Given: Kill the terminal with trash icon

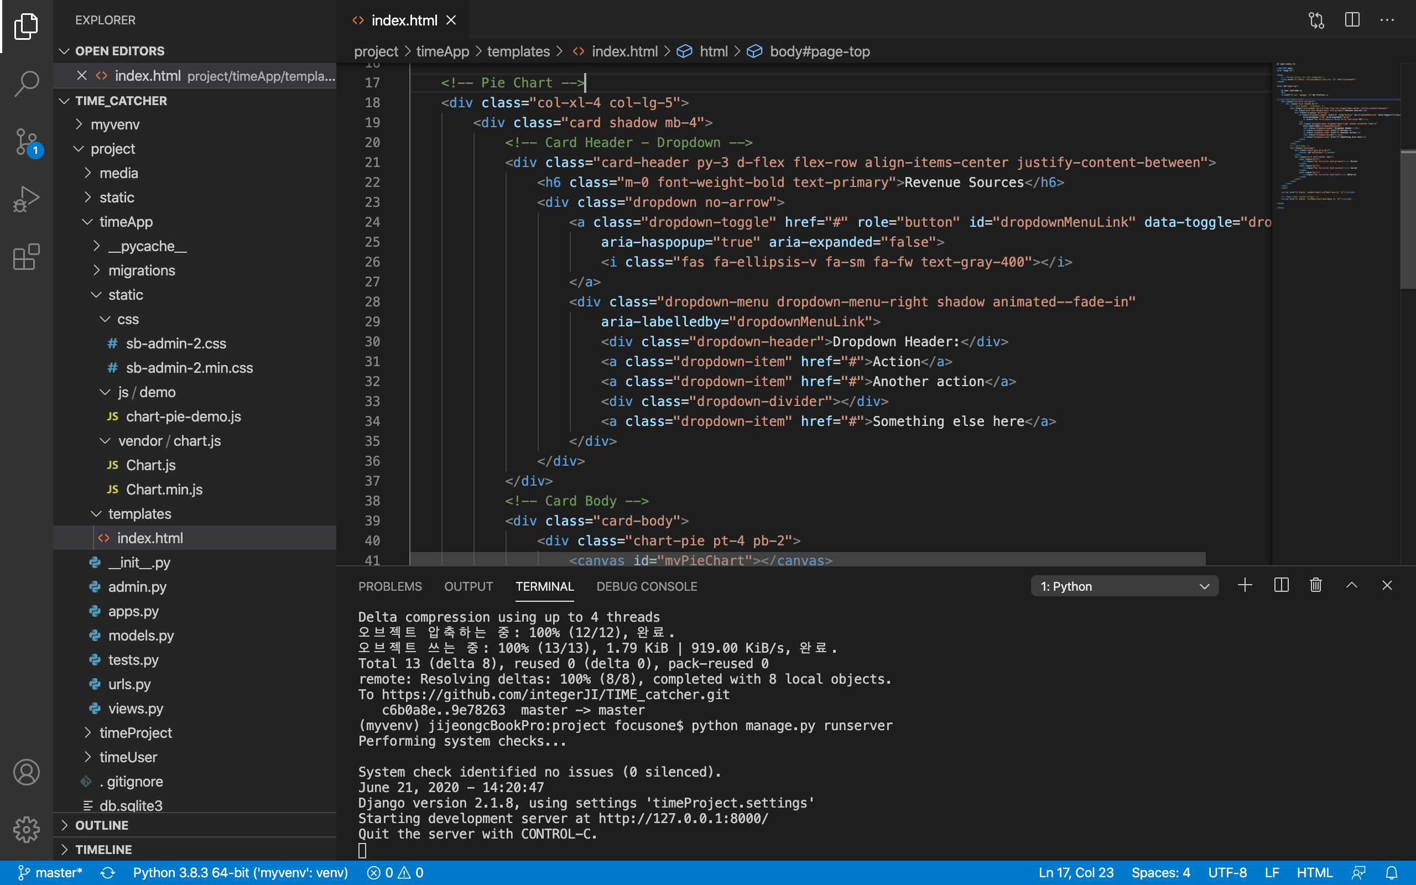Looking at the screenshot, I should point(1316,585).
